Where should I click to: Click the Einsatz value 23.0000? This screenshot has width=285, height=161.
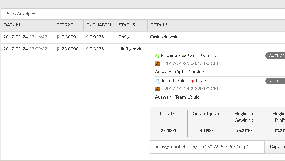(168, 131)
